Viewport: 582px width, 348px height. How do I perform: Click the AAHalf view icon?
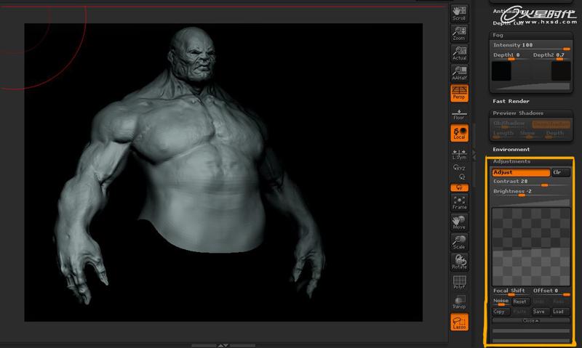pos(459,73)
